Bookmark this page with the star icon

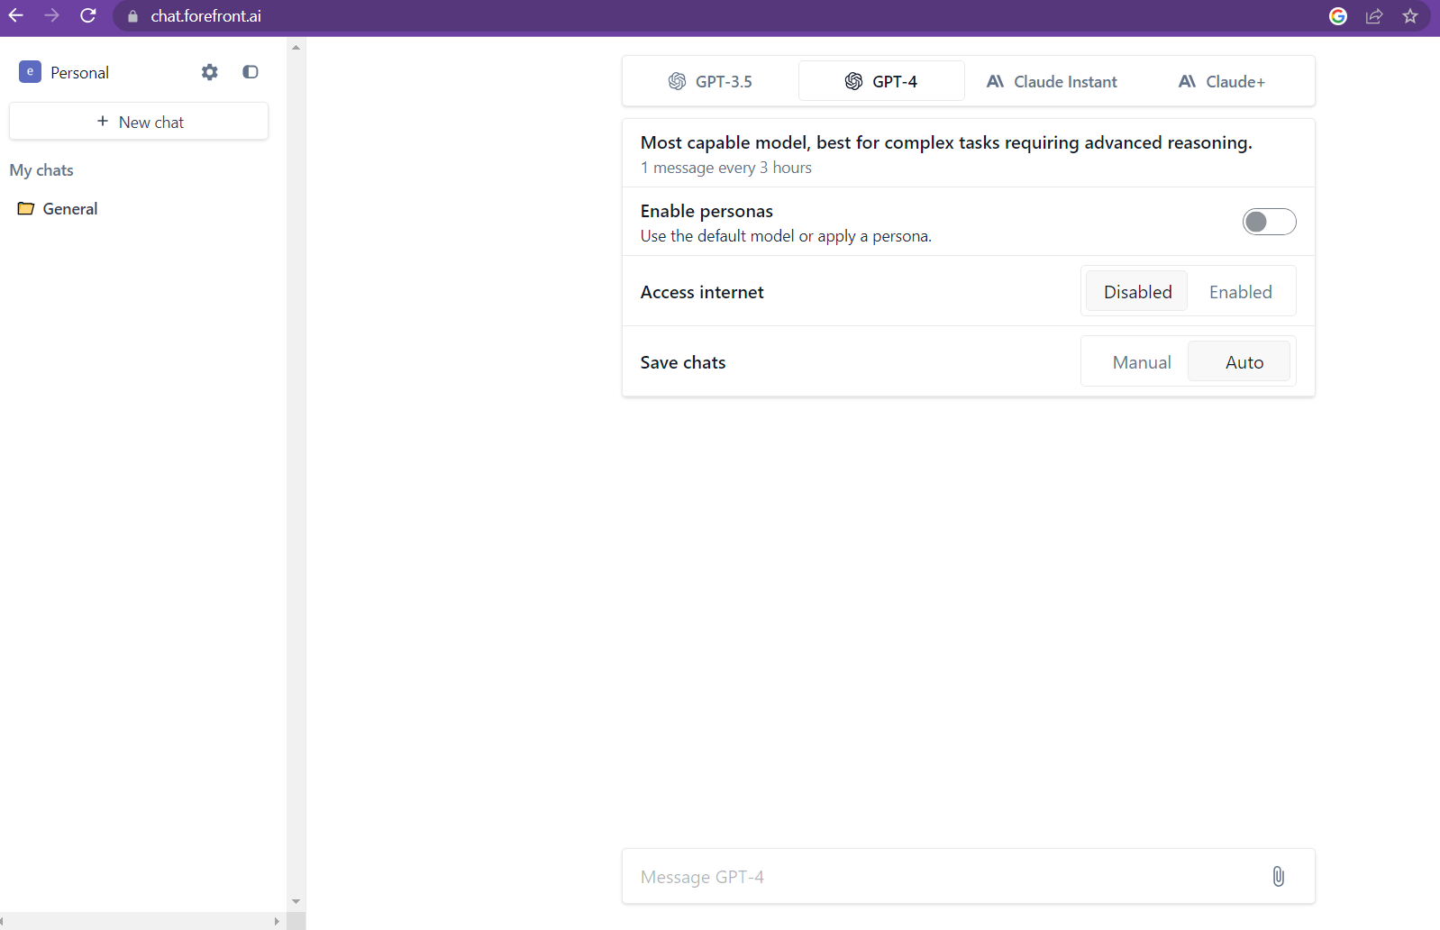click(x=1410, y=16)
